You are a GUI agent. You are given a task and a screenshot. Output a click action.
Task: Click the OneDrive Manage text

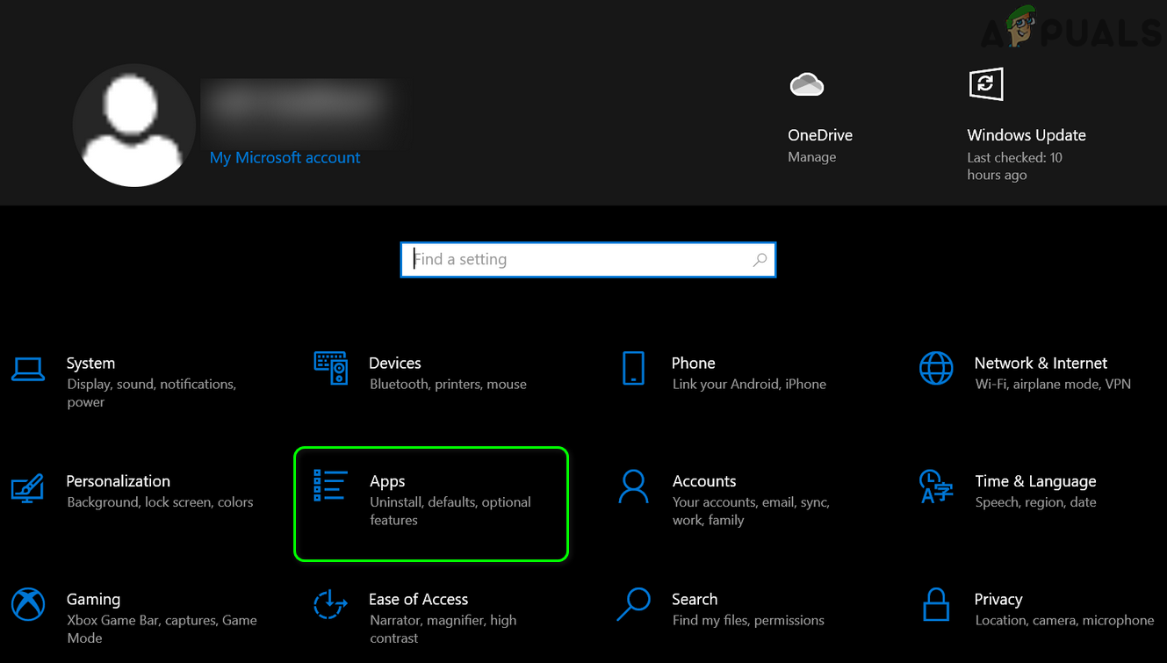(x=811, y=157)
